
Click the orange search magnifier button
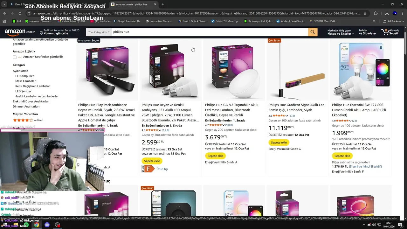313,32
